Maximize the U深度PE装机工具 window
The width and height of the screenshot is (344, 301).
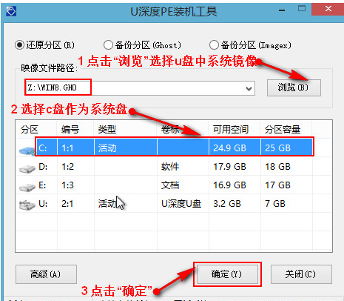[302, 9]
